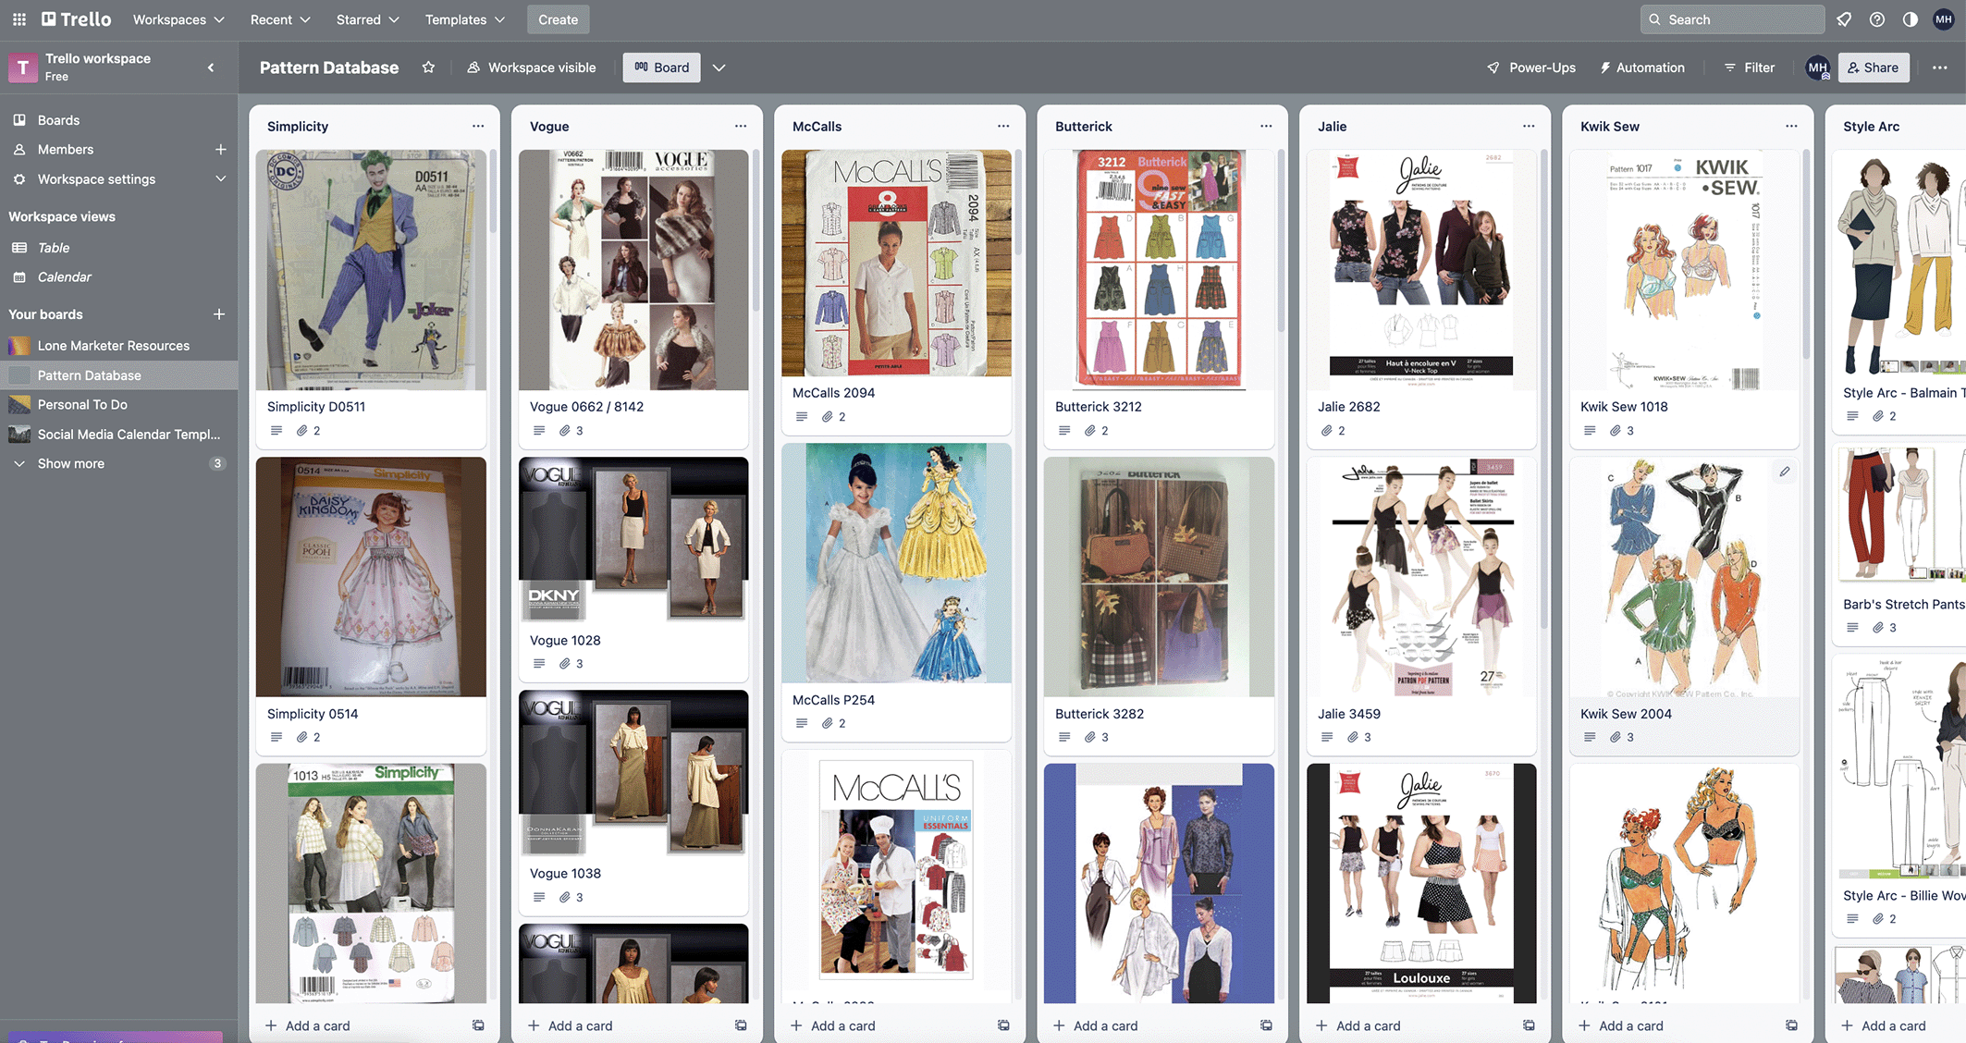Create card from template in Simplicity list
The image size is (1966, 1043).
(478, 1025)
